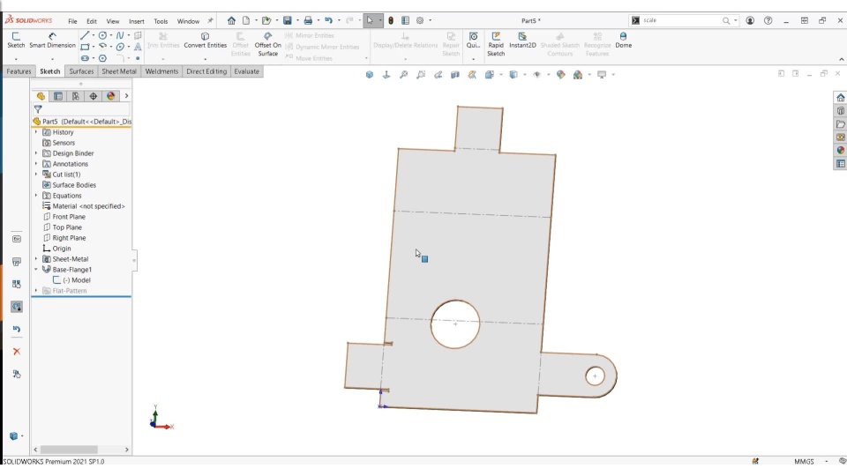This screenshot has height=476, width=847.
Task: Click the Save icon in the toolbar
Action: point(288,20)
